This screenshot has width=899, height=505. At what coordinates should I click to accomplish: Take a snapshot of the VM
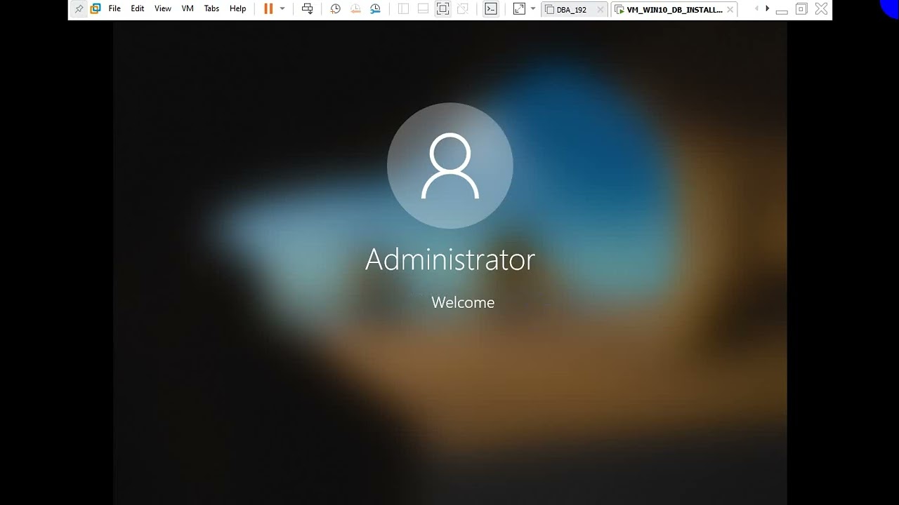coord(336,9)
